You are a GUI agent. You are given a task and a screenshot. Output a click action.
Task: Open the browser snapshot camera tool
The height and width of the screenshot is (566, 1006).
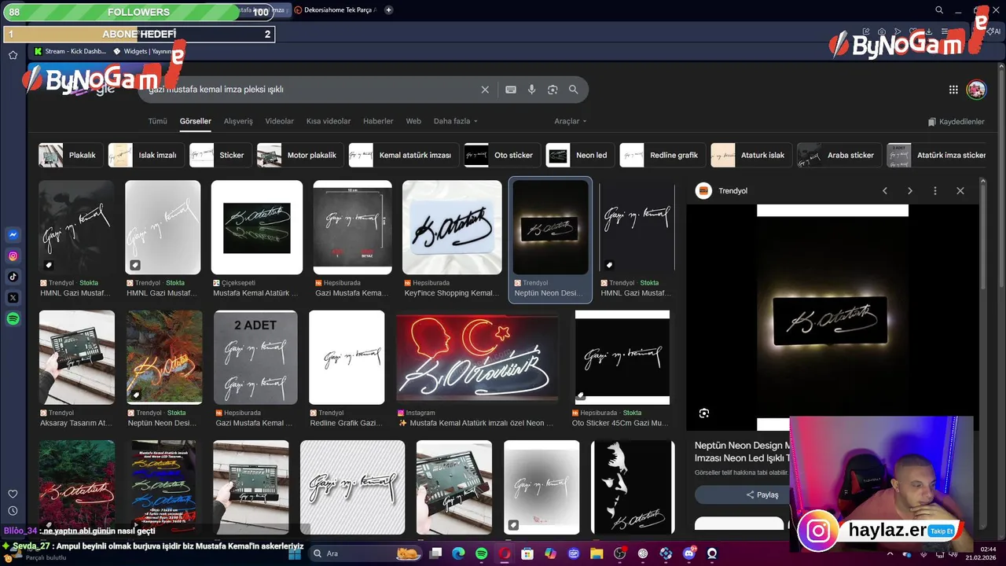[882, 31]
